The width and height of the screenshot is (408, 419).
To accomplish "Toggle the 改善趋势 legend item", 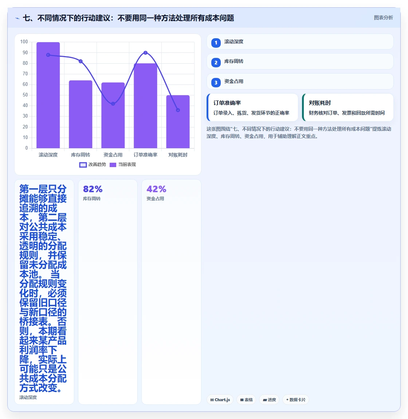I will pos(93,165).
